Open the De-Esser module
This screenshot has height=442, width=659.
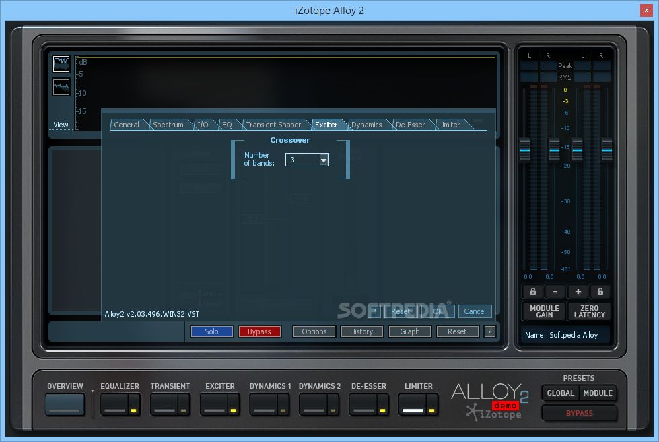pyautogui.click(x=363, y=405)
